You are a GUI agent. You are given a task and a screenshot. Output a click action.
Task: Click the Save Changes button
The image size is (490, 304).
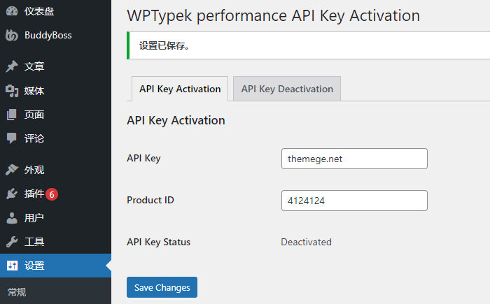(162, 287)
